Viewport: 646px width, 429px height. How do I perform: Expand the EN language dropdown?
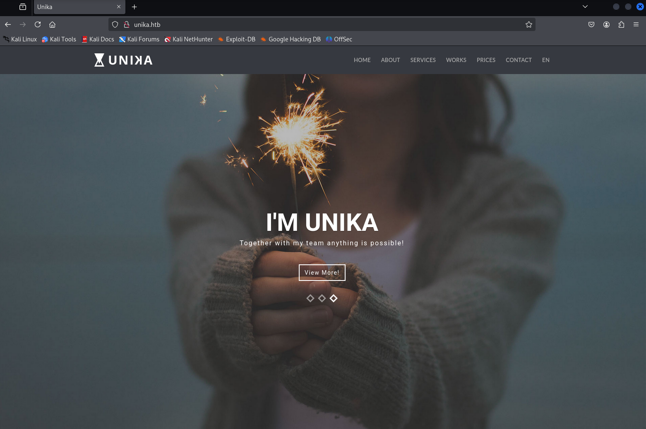point(545,60)
